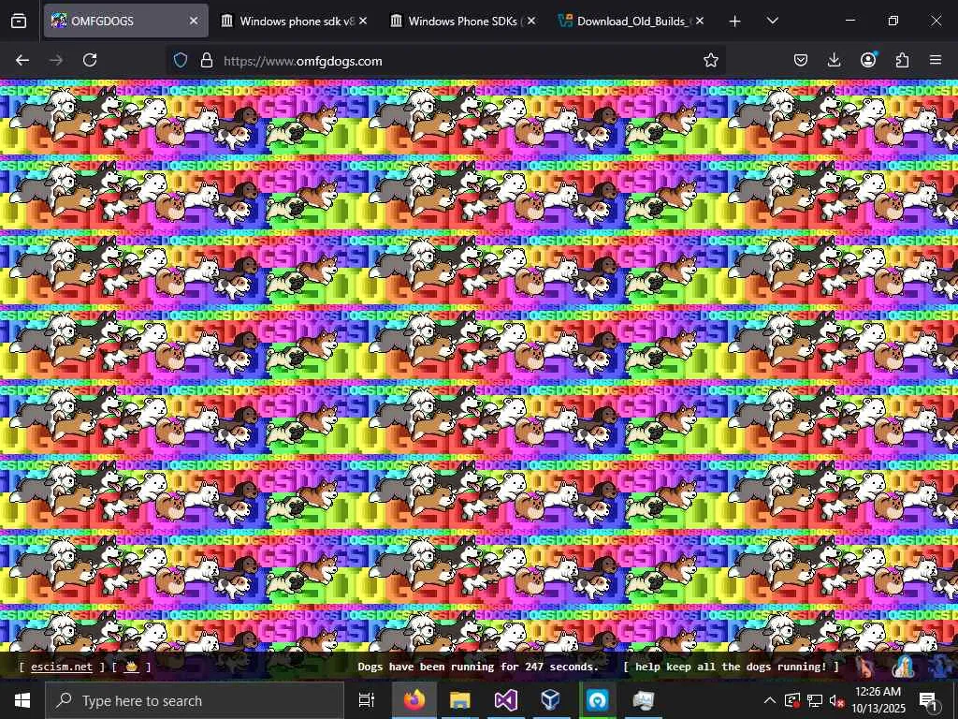
Task: View site security padlock information
Action: 207,61
